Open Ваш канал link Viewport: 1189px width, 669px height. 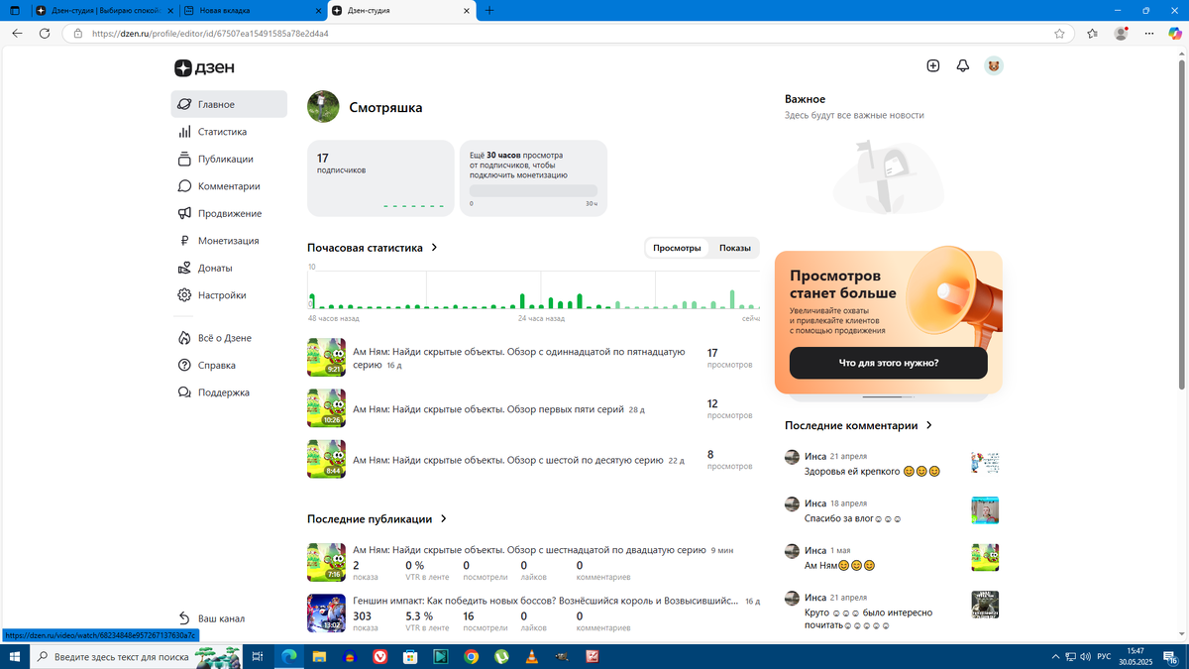211,618
